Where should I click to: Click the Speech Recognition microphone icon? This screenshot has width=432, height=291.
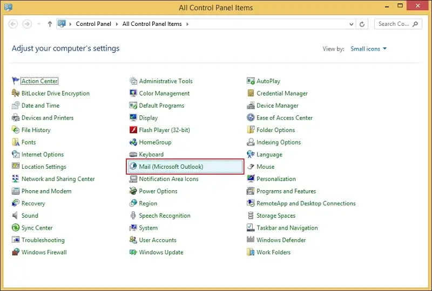coord(133,216)
